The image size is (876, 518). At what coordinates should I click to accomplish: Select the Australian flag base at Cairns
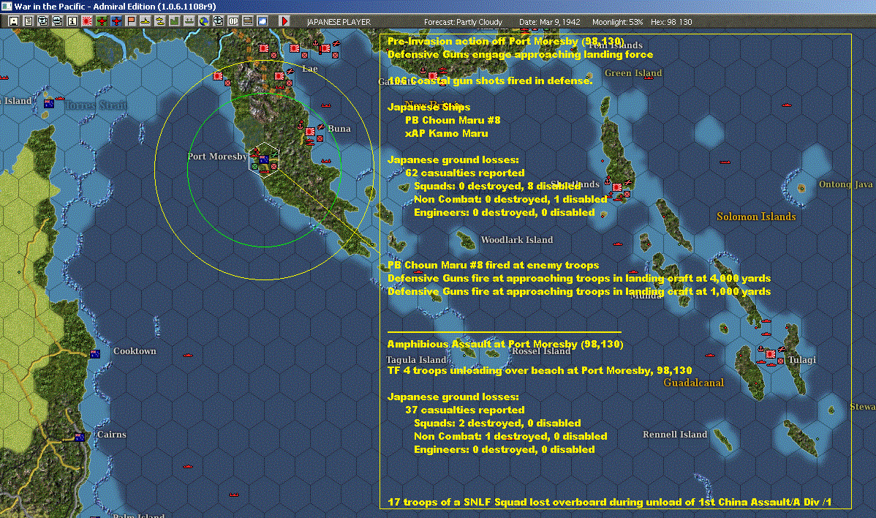(x=79, y=437)
